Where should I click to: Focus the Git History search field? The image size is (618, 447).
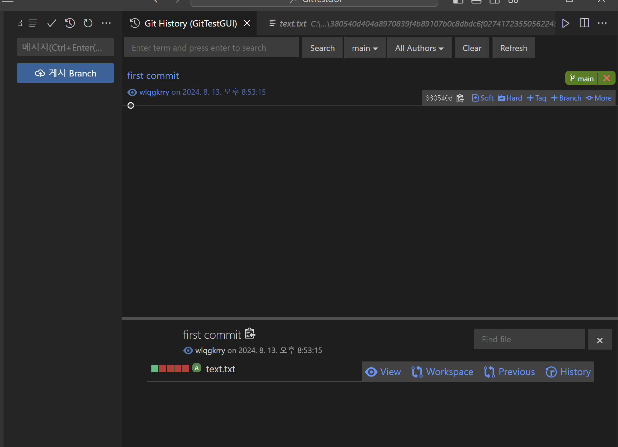pos(211,48)
